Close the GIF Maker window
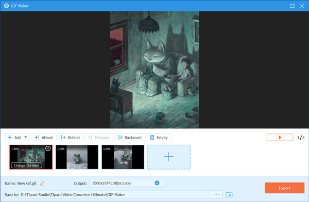The height and width of the screenshot is (202, 309). [302, 6]
